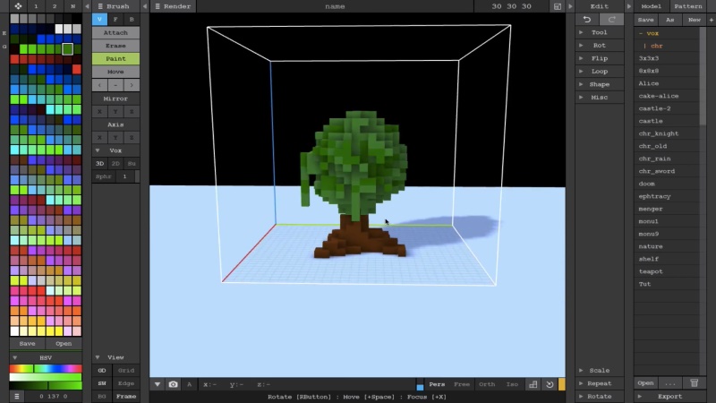Screen dimensions: 716x403
Task: Click the undo arrow icon
Action: click(x=587, y=19)
